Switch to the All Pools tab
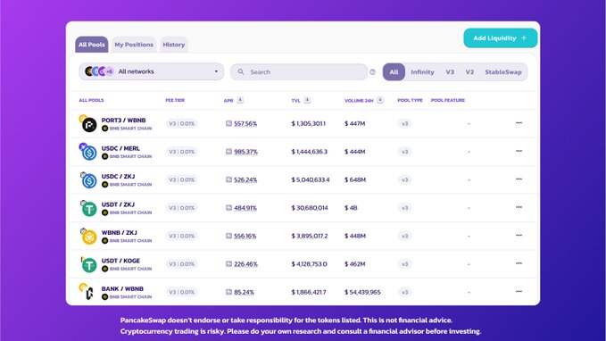 (x=92, y=45)
